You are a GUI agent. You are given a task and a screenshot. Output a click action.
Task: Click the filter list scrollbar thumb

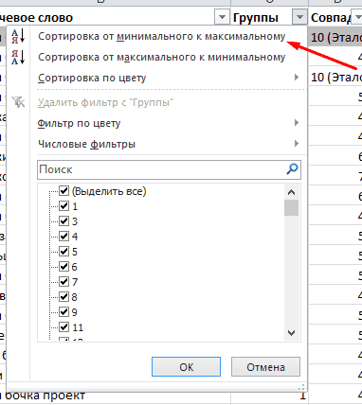click(x=291, y=208)
